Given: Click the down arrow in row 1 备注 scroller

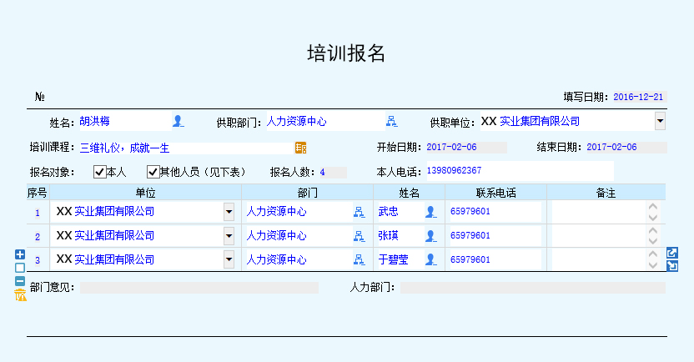Looking at the screenshot, I should [653, 218].
